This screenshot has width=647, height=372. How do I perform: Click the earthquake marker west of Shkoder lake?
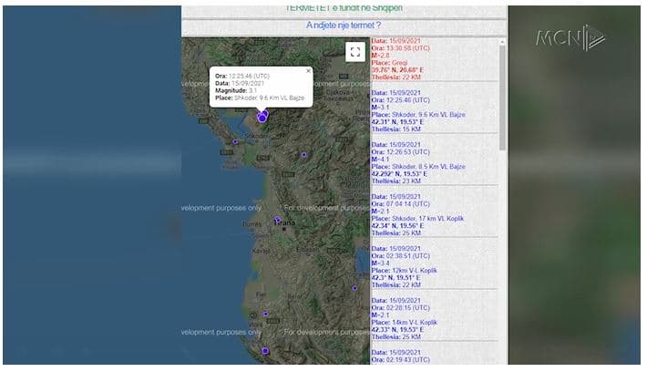tap(235, 141)
